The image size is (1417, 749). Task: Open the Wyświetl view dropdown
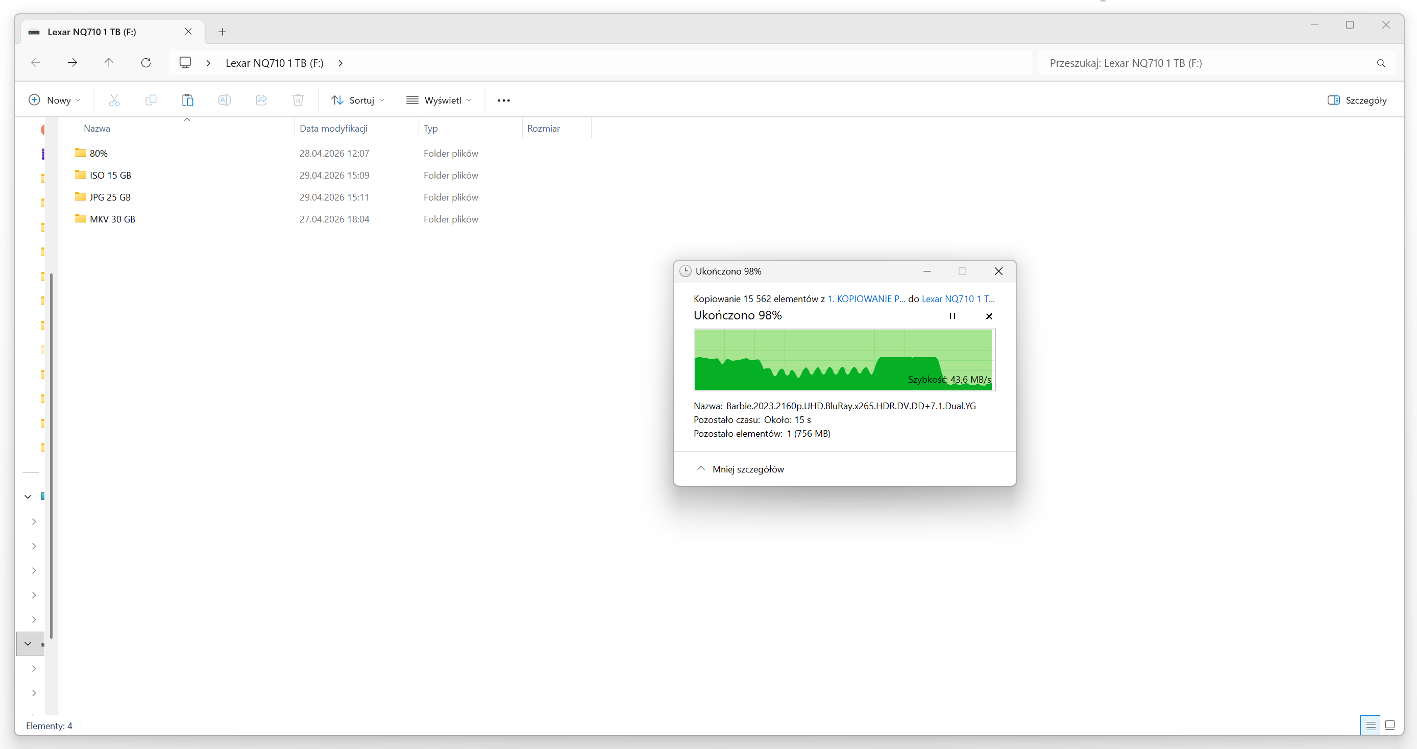point(439,100)
